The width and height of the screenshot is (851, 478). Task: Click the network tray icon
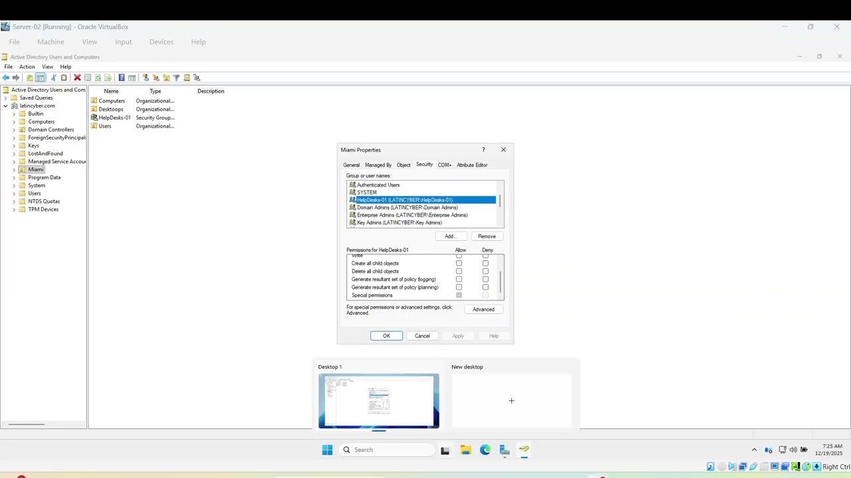click(783, 449)
